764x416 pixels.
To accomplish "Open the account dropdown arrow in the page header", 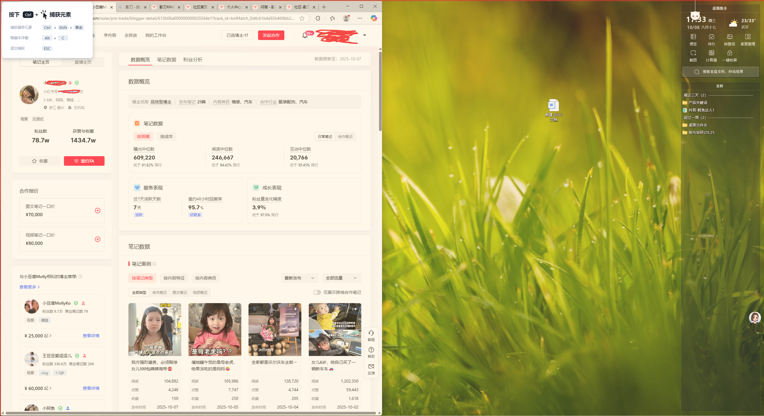I will point(365,35).
